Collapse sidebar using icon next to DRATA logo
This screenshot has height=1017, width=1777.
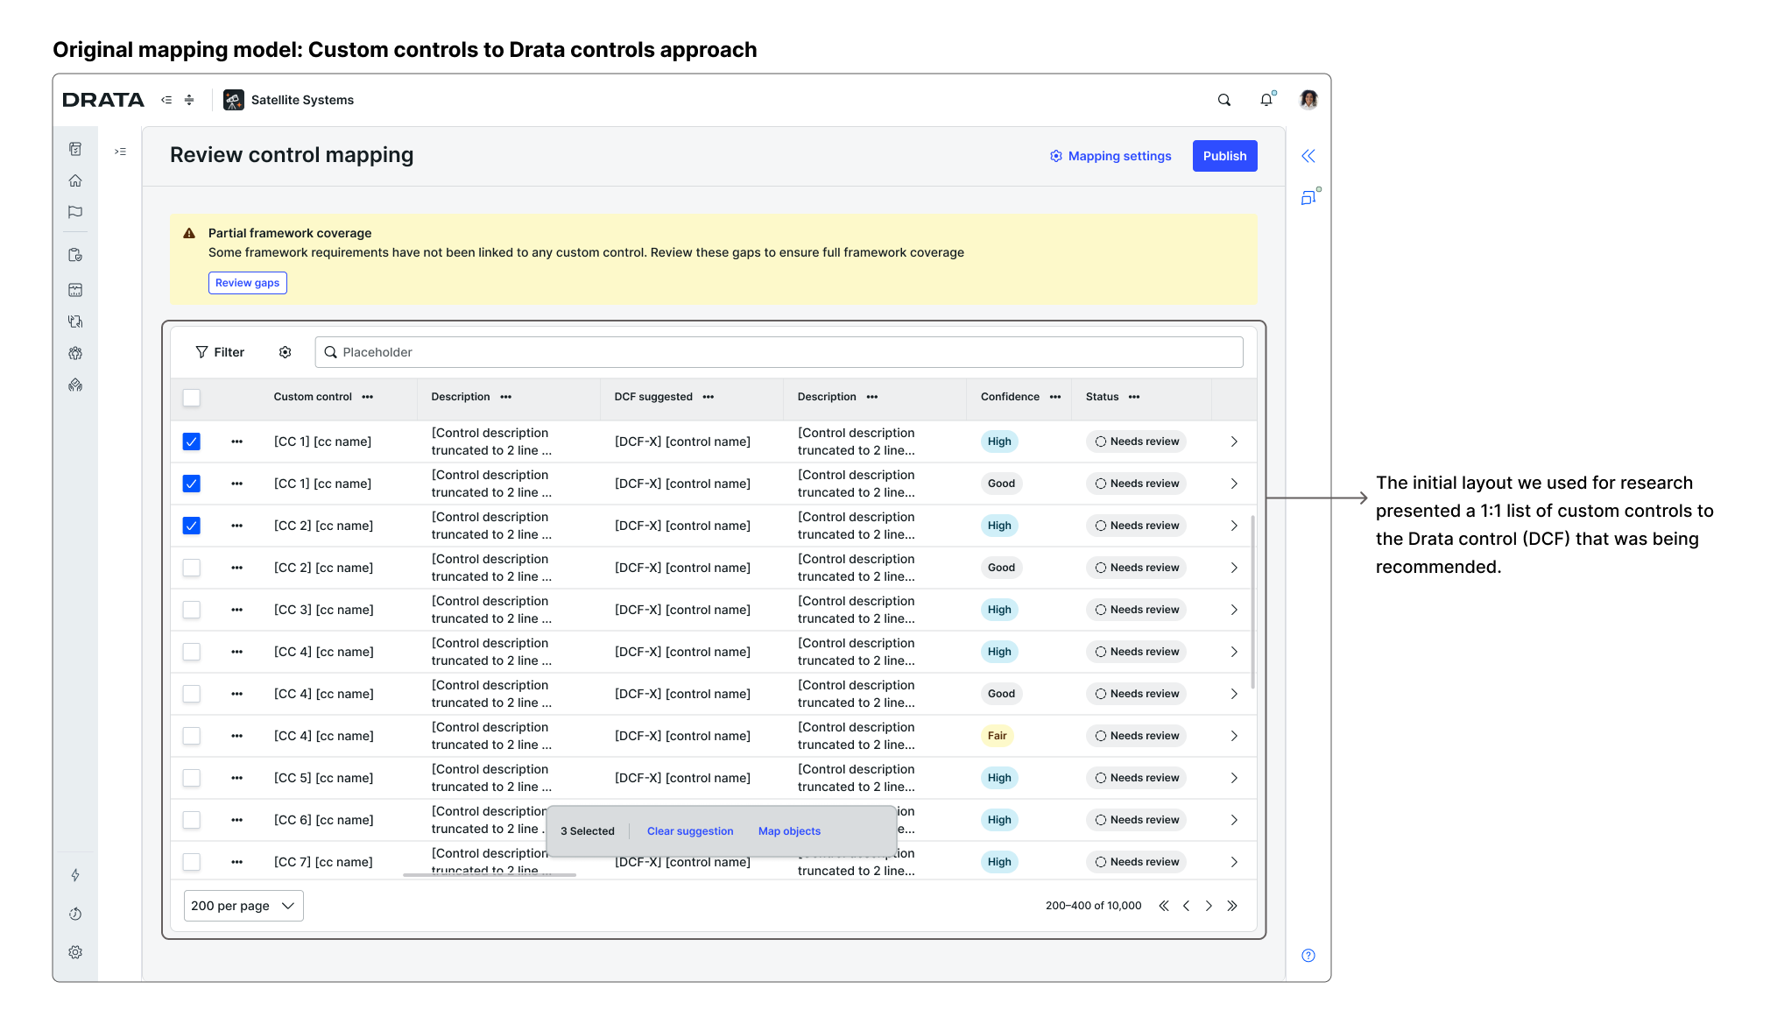(166, 100)
